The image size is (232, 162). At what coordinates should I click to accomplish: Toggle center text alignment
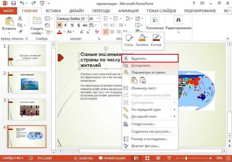point(112,32)
